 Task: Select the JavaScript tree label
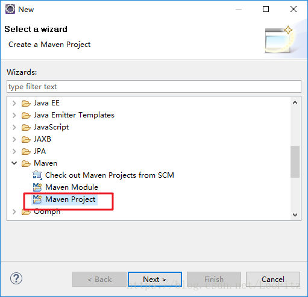(x=51, y=127)
